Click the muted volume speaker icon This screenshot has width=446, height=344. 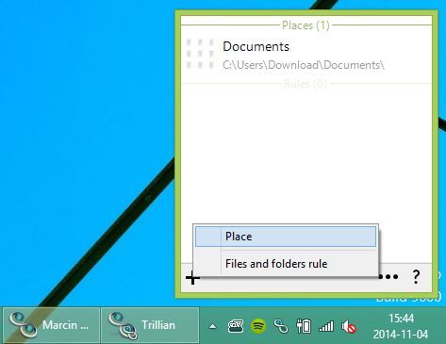(349, 327)
